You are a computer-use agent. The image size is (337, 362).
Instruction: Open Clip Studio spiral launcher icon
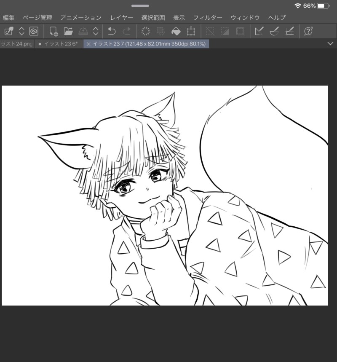[x=34, y=31]
